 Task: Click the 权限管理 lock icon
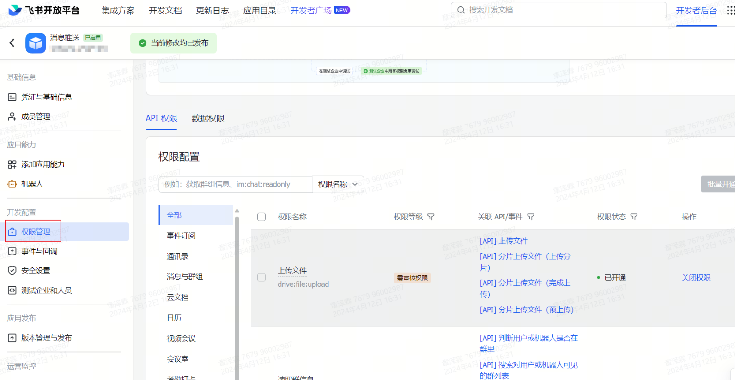pos(12,232)
